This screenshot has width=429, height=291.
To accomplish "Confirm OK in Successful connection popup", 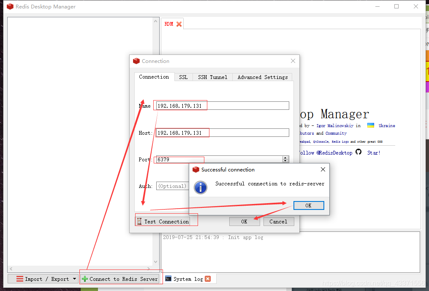I will click(x=309, y=206).
